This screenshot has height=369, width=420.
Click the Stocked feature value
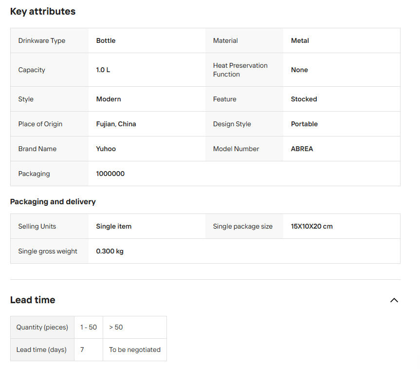point(304,99)
